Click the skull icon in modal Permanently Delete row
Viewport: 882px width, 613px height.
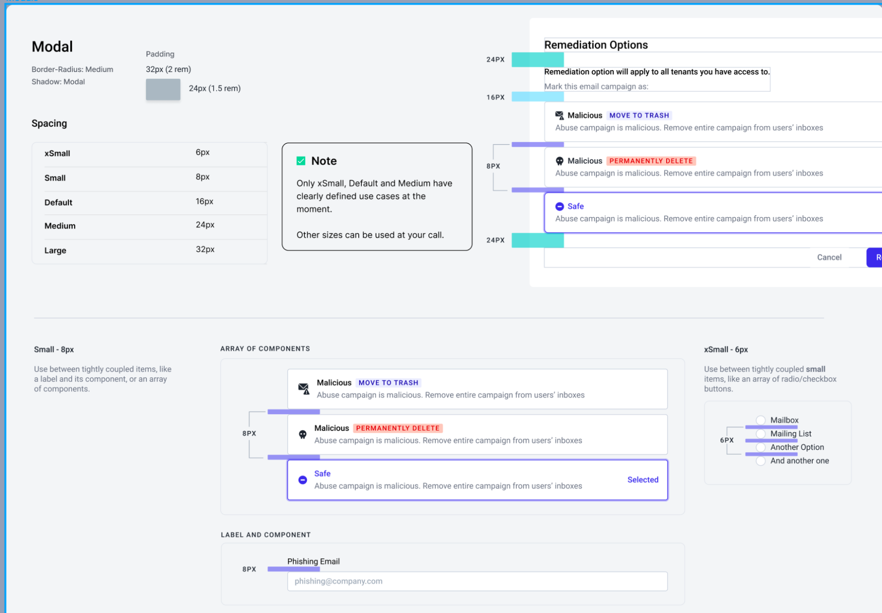pyautogui.click(x=559, y=161)
